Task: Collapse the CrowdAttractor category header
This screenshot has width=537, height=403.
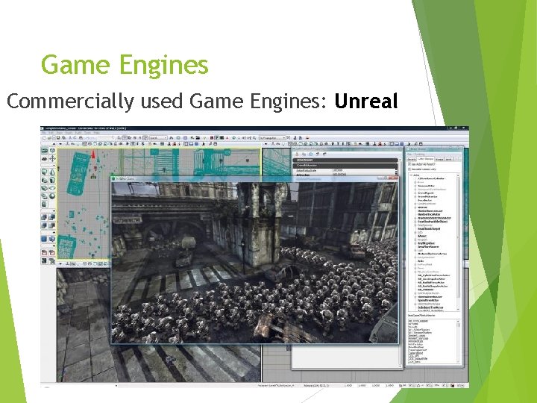Action: point(345,166)
